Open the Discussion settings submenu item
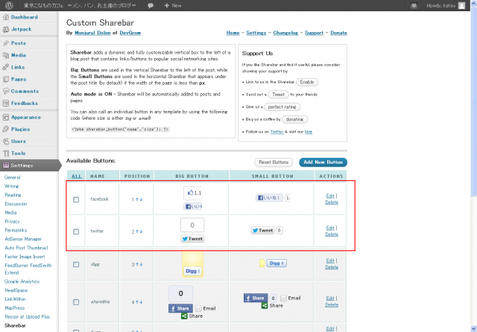Screen dimensions: 477x332 click(16, 204)
